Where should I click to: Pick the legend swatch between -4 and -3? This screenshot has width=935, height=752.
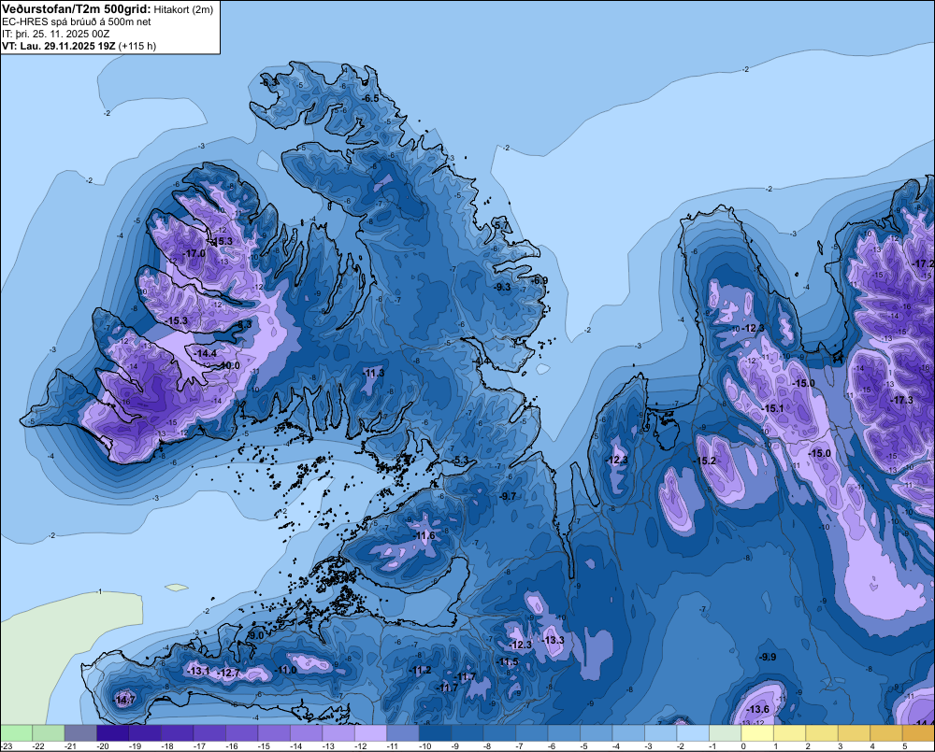pos(628,733)
